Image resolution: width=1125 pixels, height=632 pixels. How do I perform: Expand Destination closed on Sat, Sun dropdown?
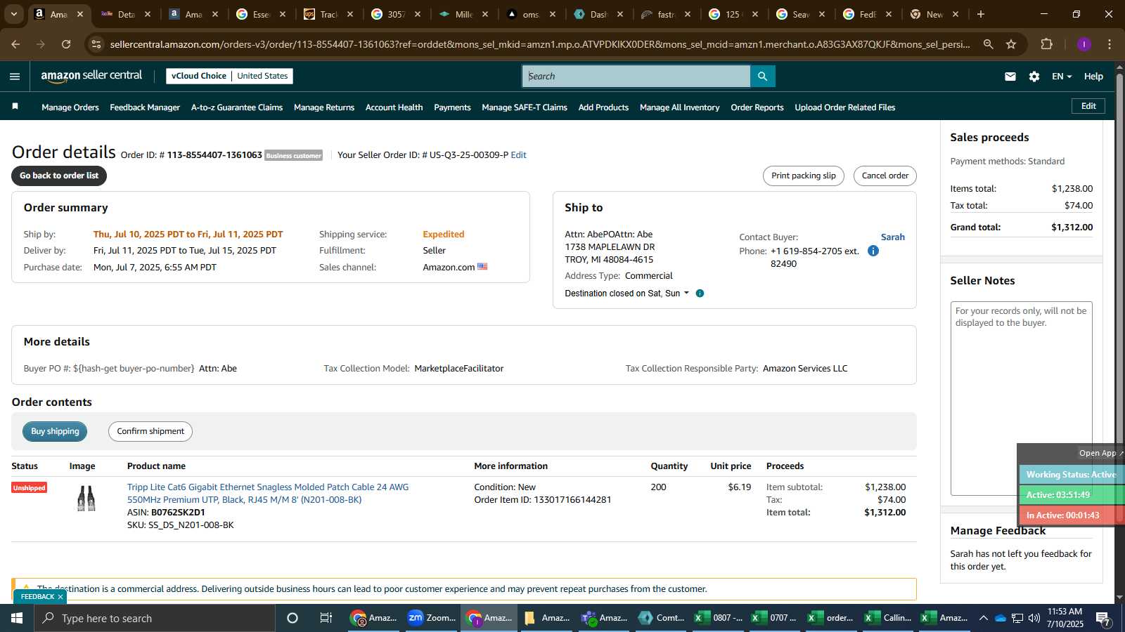(627, 294)
